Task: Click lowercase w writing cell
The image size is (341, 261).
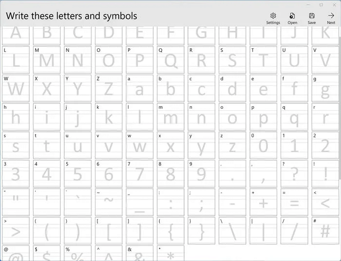Action: (x=140, y=145)
